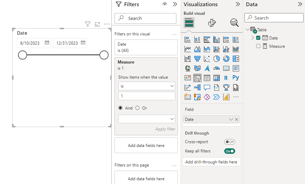
Task: Select the And radio button
Action: (120, 108)
